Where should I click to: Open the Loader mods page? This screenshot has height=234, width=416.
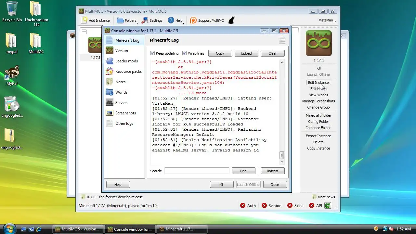coord(124,61)
